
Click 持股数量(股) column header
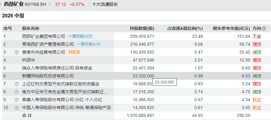[142, 28]
